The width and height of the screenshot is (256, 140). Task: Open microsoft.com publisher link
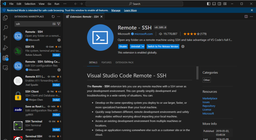143,34
